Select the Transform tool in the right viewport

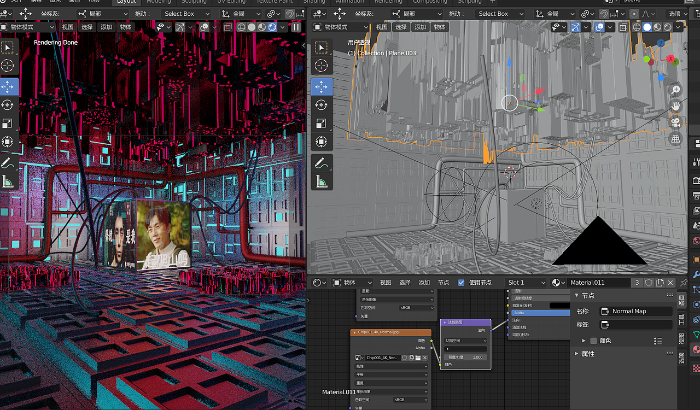[x=321, y=142]
